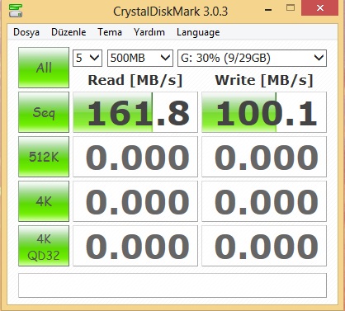This screenshot has height=311, width=345.
Task: Run all benchmarks with the All button
Action: pyautogui.click(x=44, y=68)
